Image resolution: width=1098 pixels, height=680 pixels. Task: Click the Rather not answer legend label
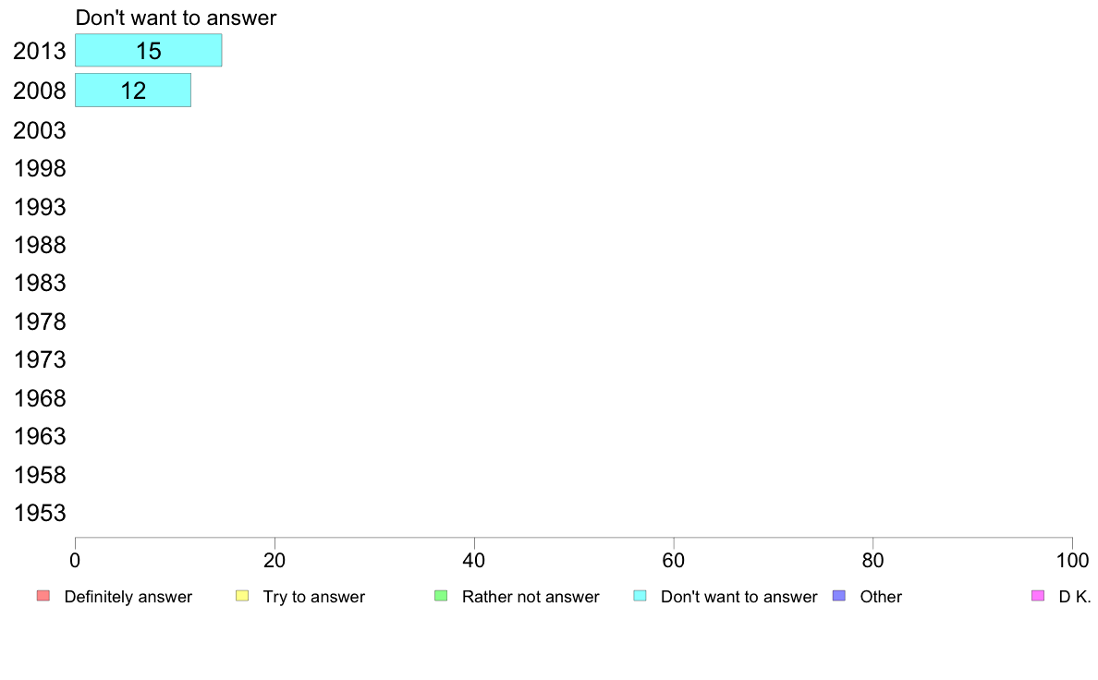click(531, 597)
